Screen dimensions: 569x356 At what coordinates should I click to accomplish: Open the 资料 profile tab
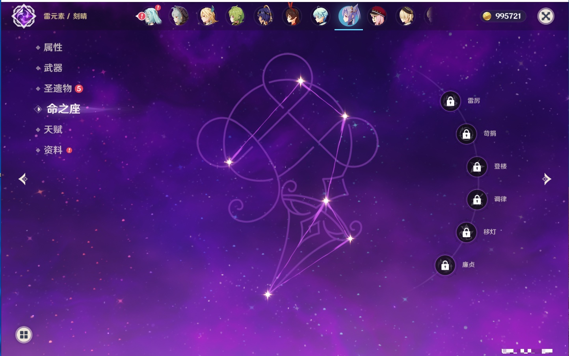click(x=53, y=150)
